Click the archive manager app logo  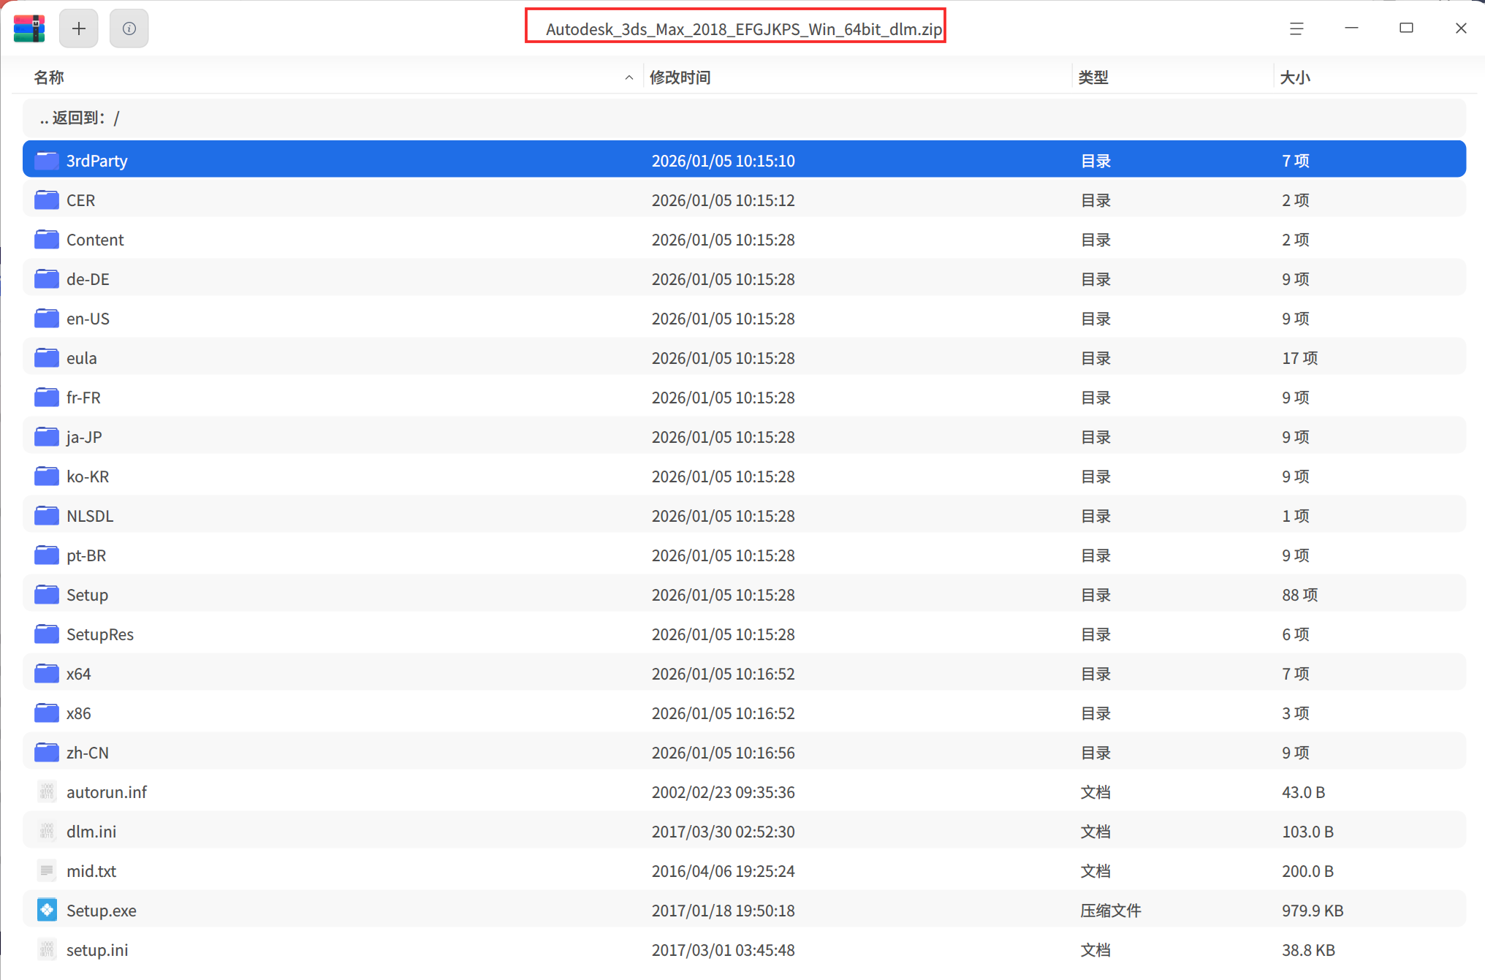pos(29,29)
